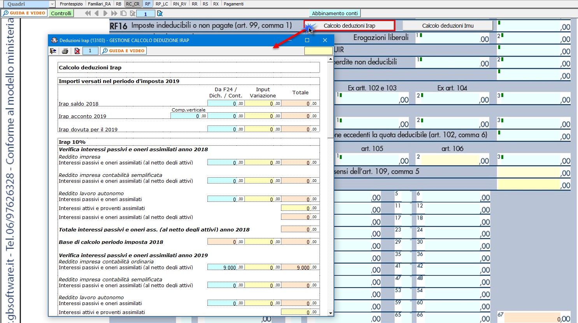The height and width of the screenshot is (323, 578).
Task: Click Irap saldo 2018 Input Variazione field
Action: tap(263, 103)
